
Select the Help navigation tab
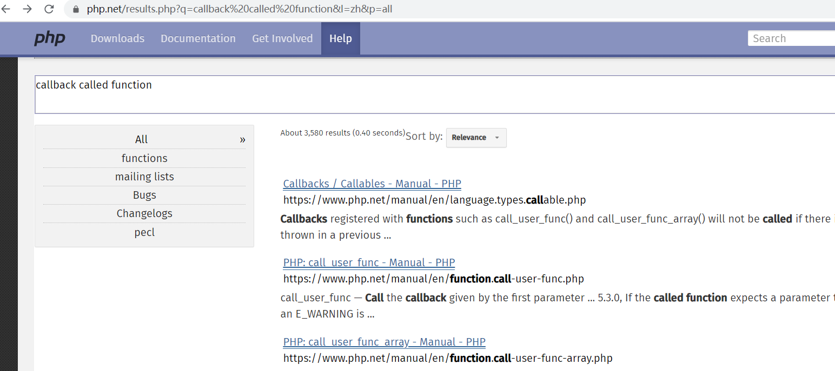[340, 38]
